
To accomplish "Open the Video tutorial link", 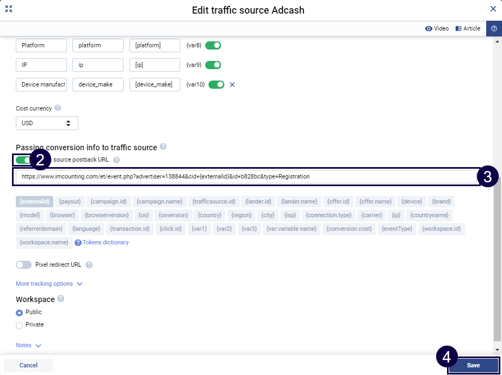I will (437, 28).
